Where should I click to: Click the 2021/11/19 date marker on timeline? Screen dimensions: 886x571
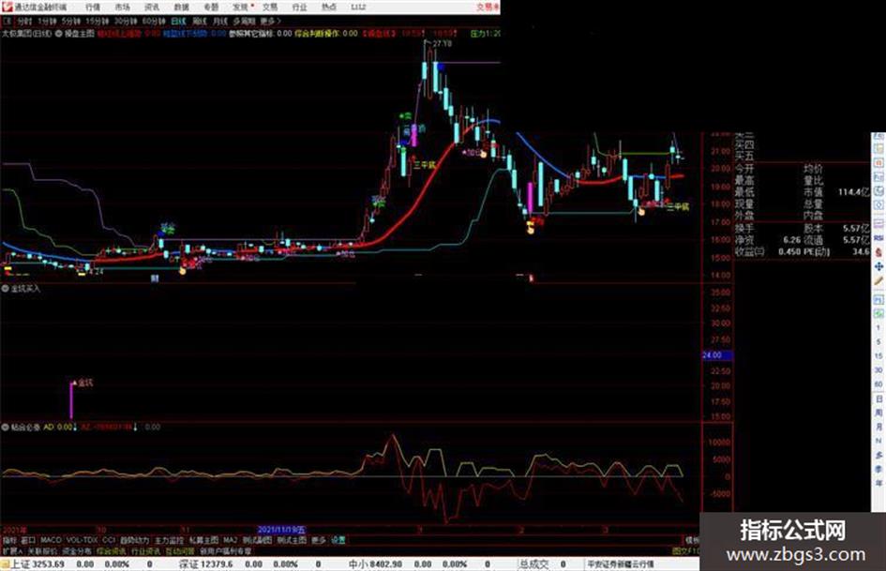click(x=281, y=530)
